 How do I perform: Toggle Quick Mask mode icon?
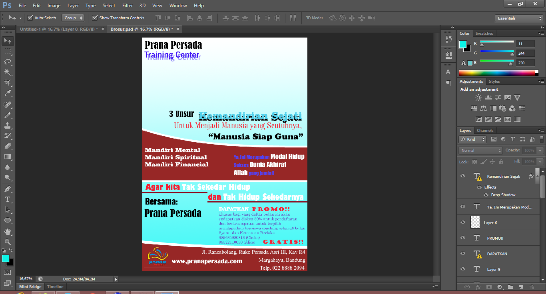point(7,272)
